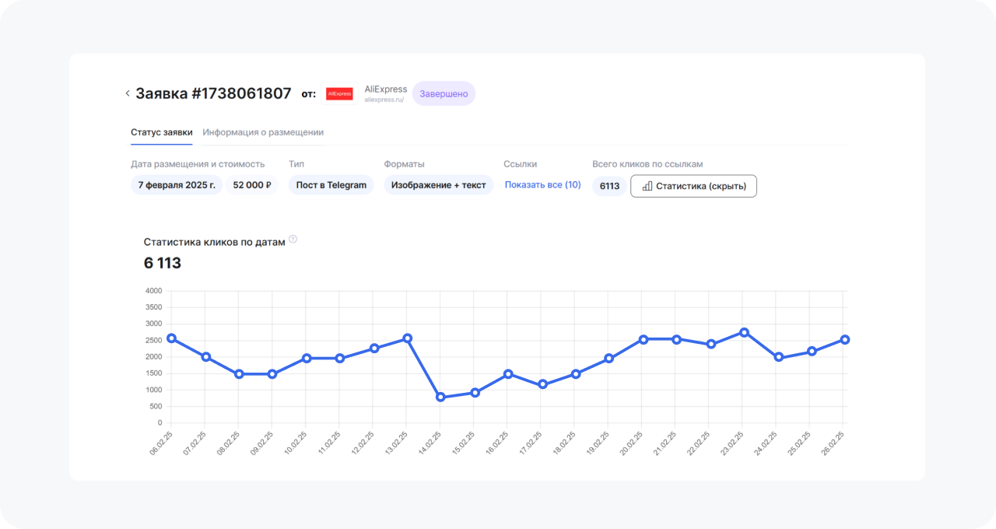Image resolution: width=996 pixels, height=529 pixels.
Task: Open the Показать все (10) link
Action: [x=542, y=185]
